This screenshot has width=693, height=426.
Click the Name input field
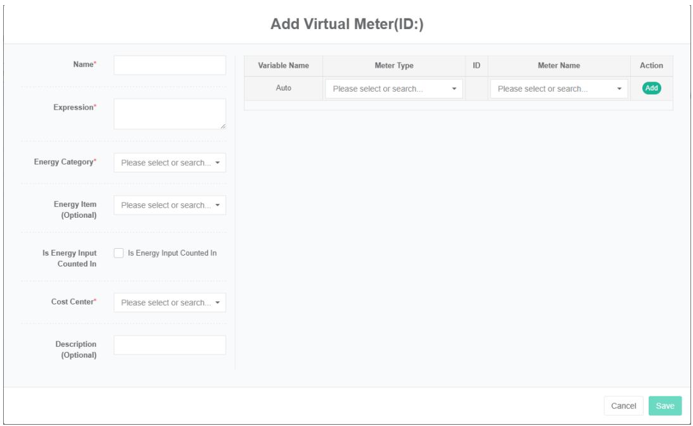click(169, 65)
